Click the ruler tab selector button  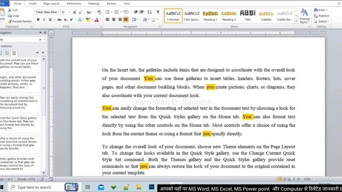[x=51, y=33]
